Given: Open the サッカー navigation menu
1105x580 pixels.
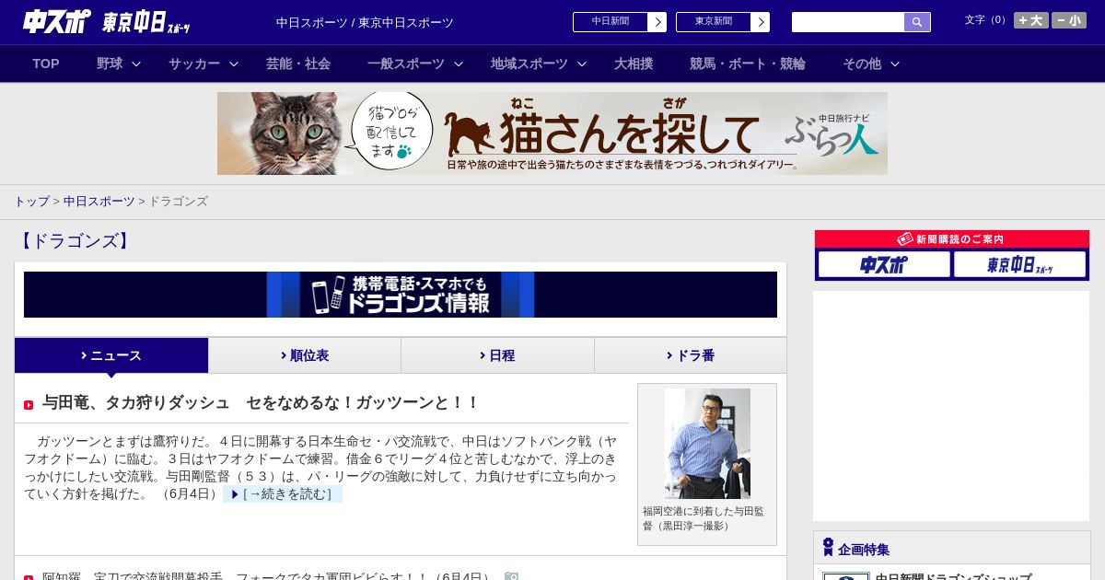Looking at the screenshot, I should click(x=194, y=64).
